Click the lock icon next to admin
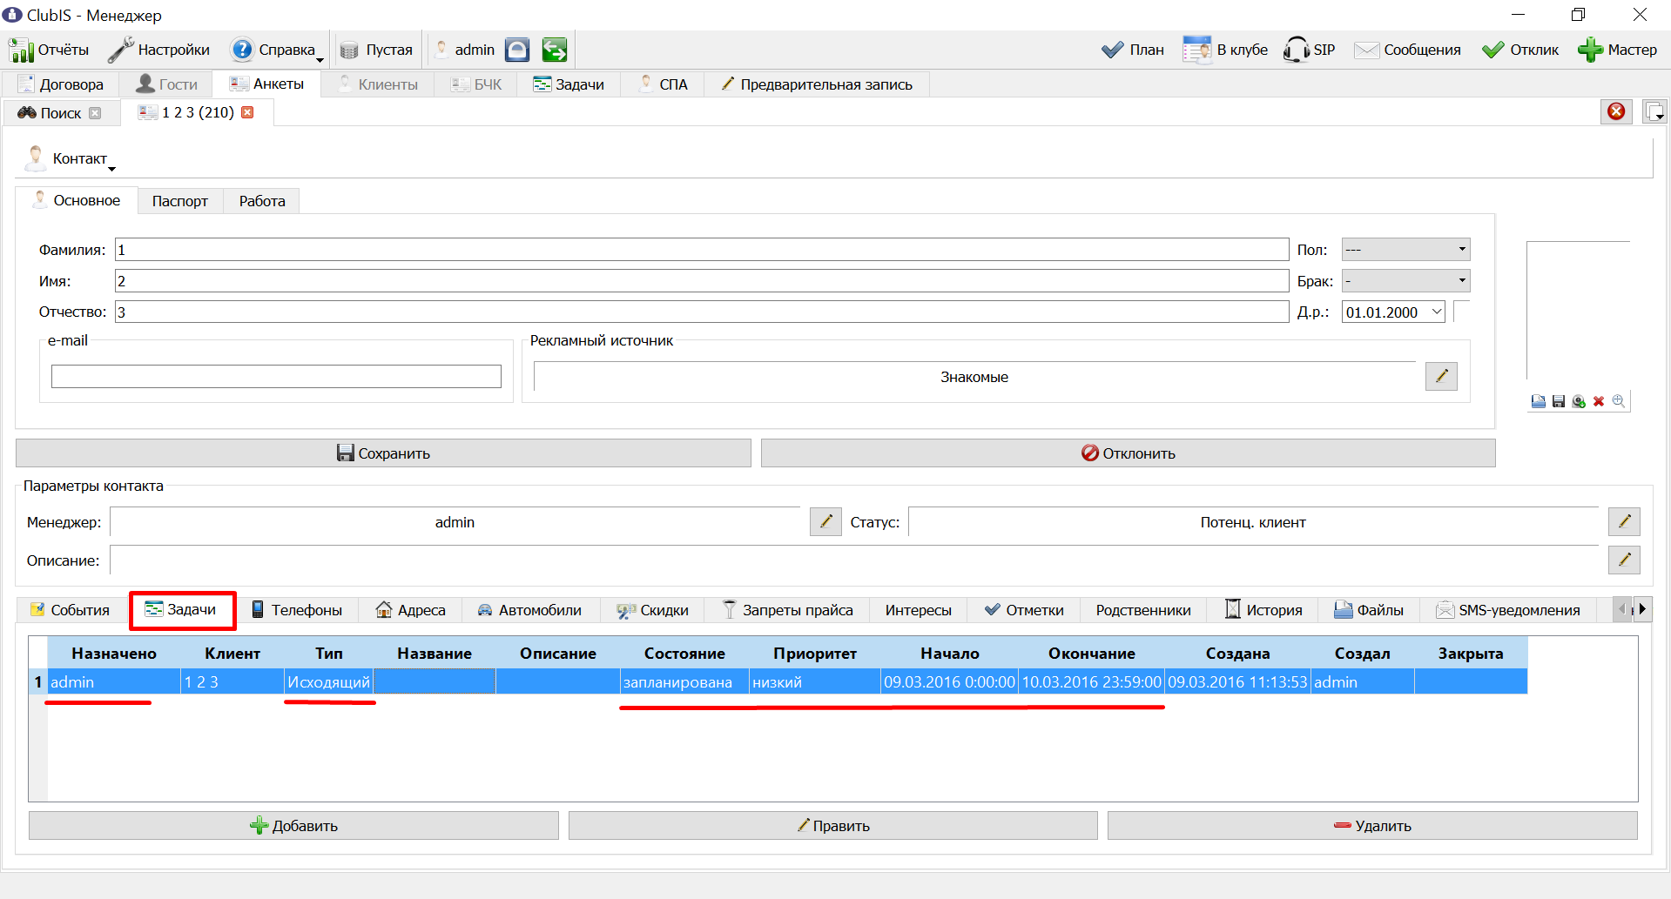This screenshot has width=1671, height=899. point(517,50)
